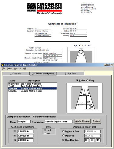Screen dimensions: 114x149
Task: Click the Delete button
Action: pos(96,121)
